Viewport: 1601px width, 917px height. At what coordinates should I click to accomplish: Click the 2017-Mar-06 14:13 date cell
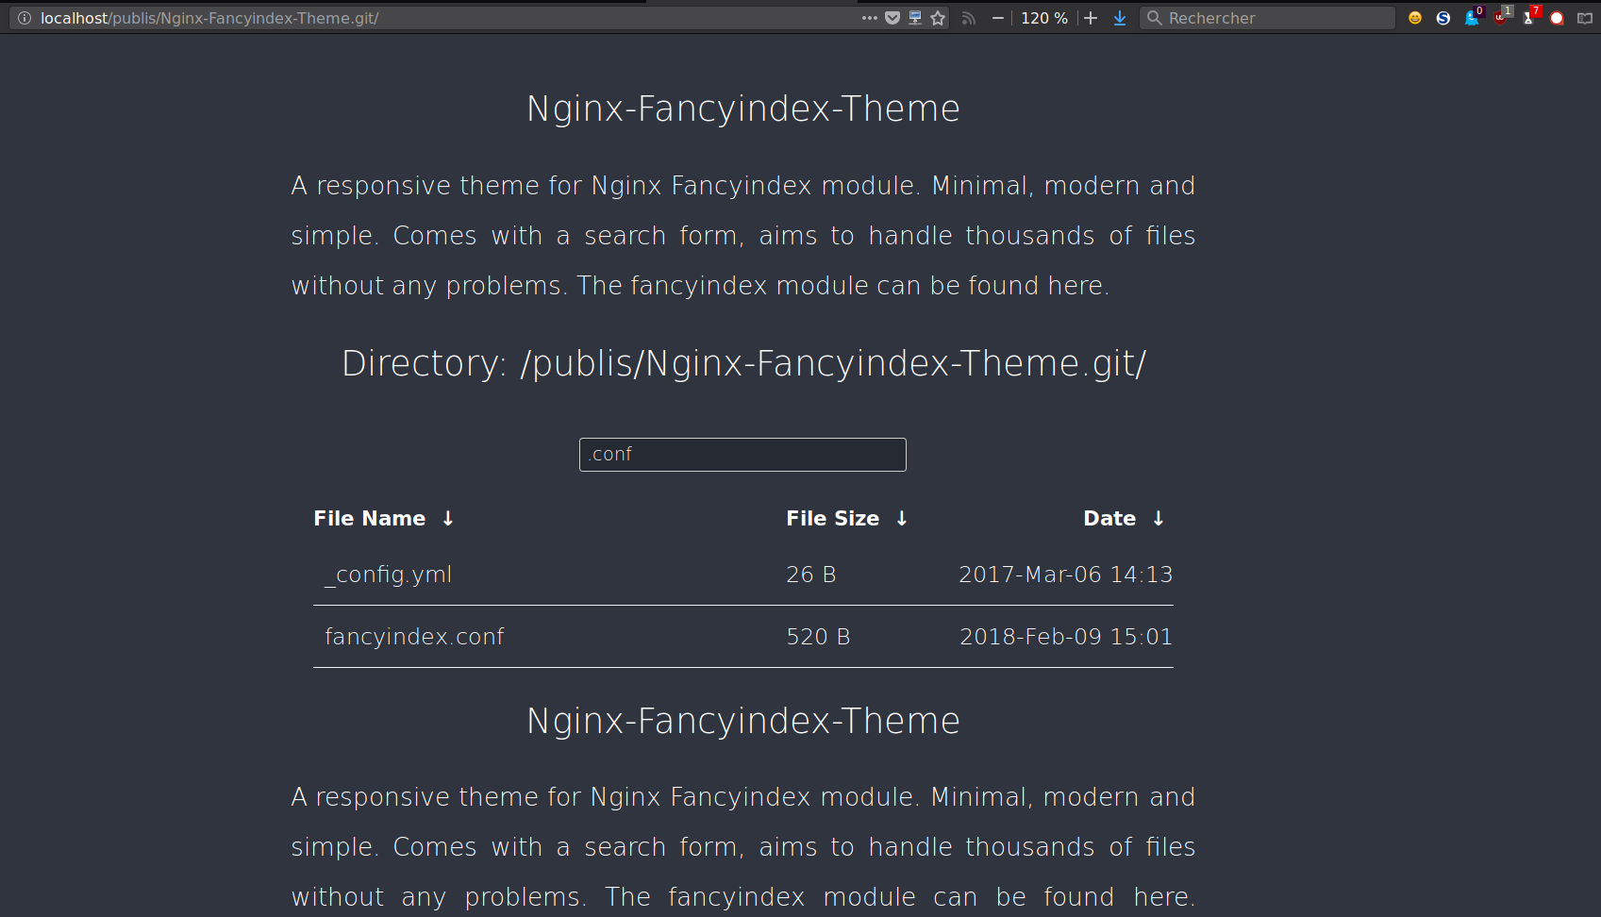1066,575
